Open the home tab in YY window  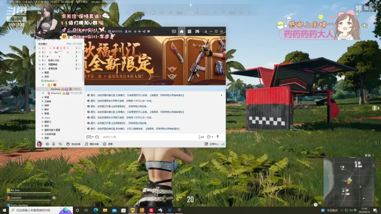point(181,31)
